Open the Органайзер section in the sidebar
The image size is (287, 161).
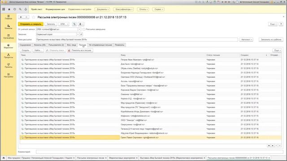[9, 37]
